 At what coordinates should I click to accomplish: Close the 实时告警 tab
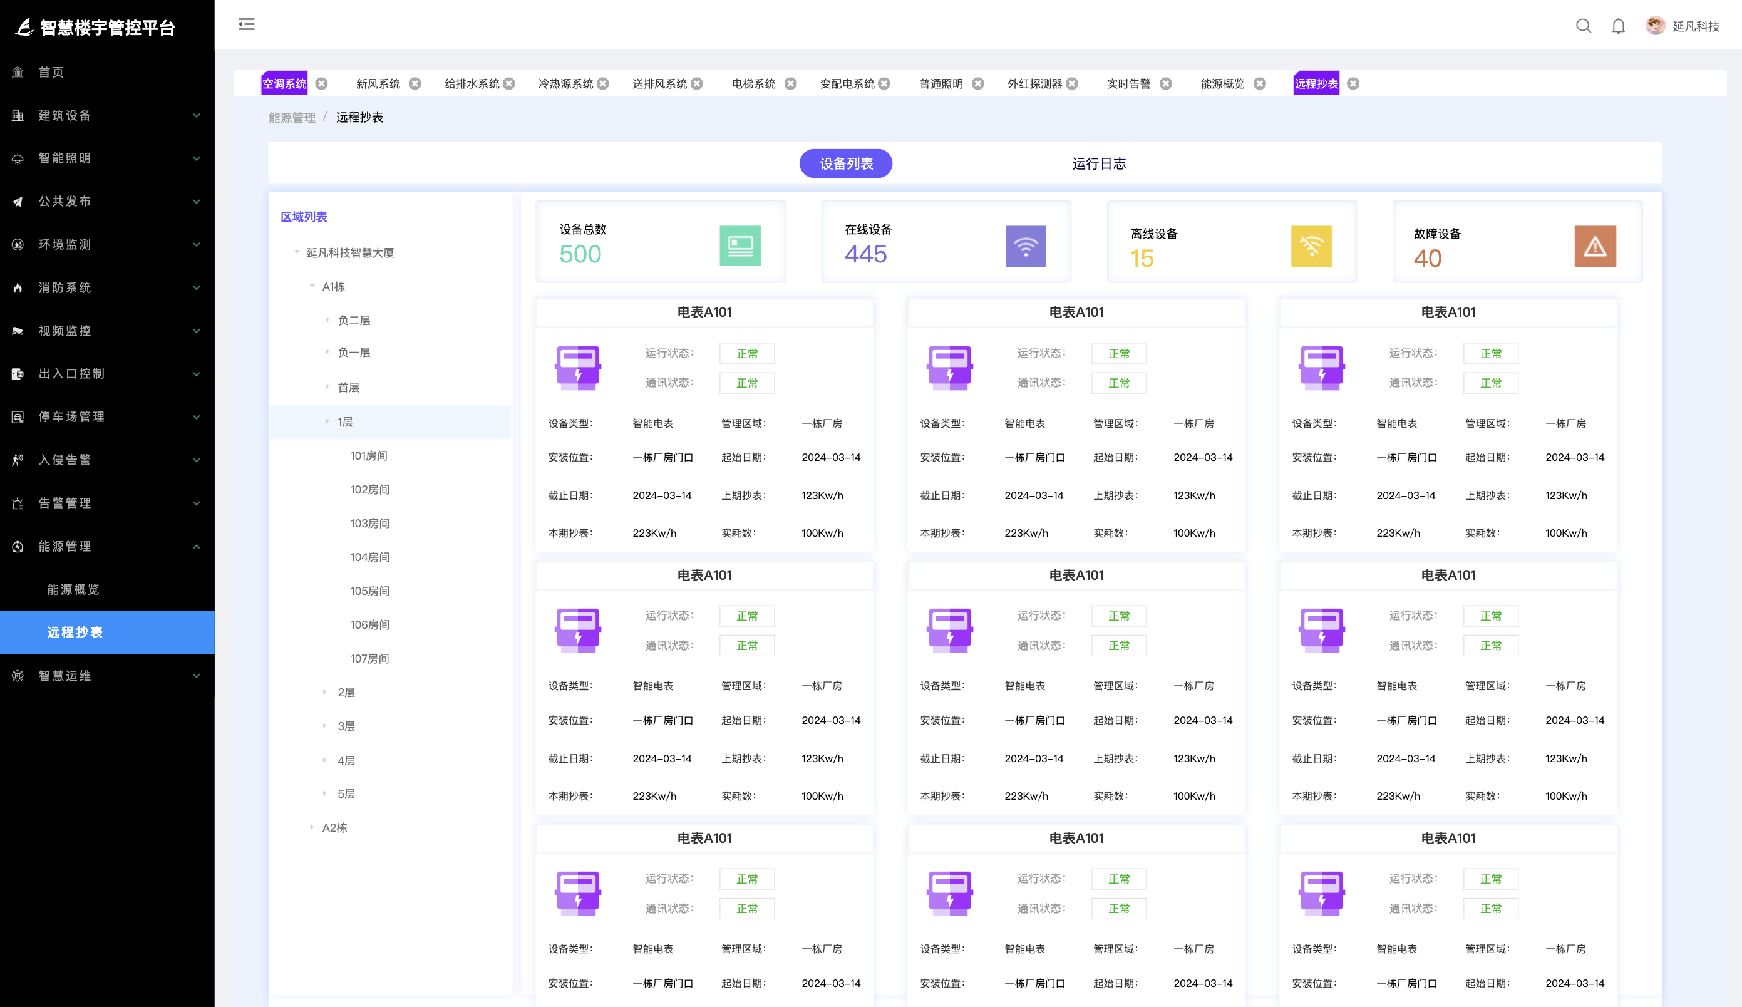[x=1165, y=84]
